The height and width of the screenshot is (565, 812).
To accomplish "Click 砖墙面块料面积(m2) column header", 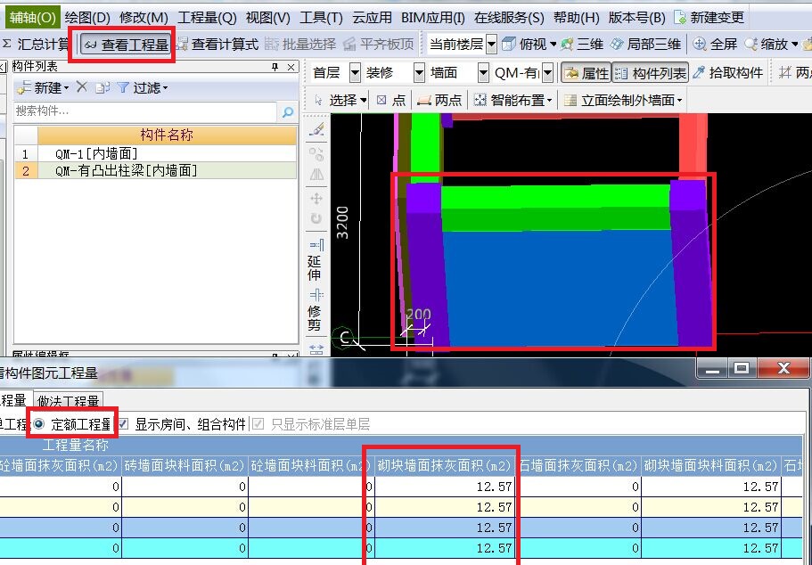I will (x=185, y=465).
